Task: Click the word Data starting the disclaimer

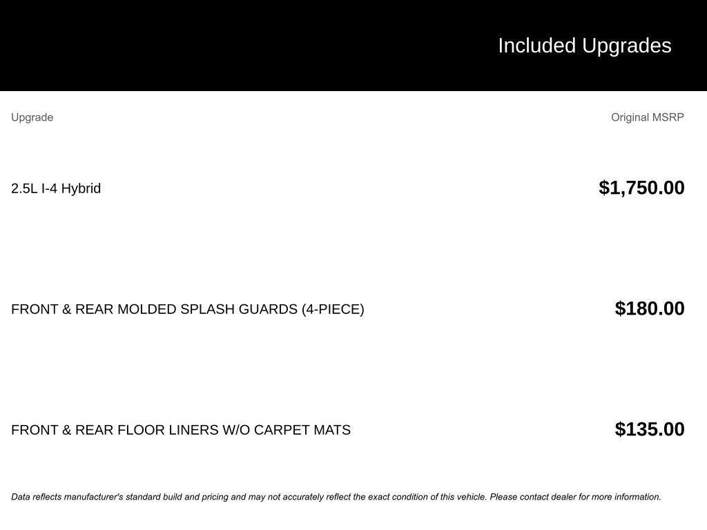Action: (21, 497)
